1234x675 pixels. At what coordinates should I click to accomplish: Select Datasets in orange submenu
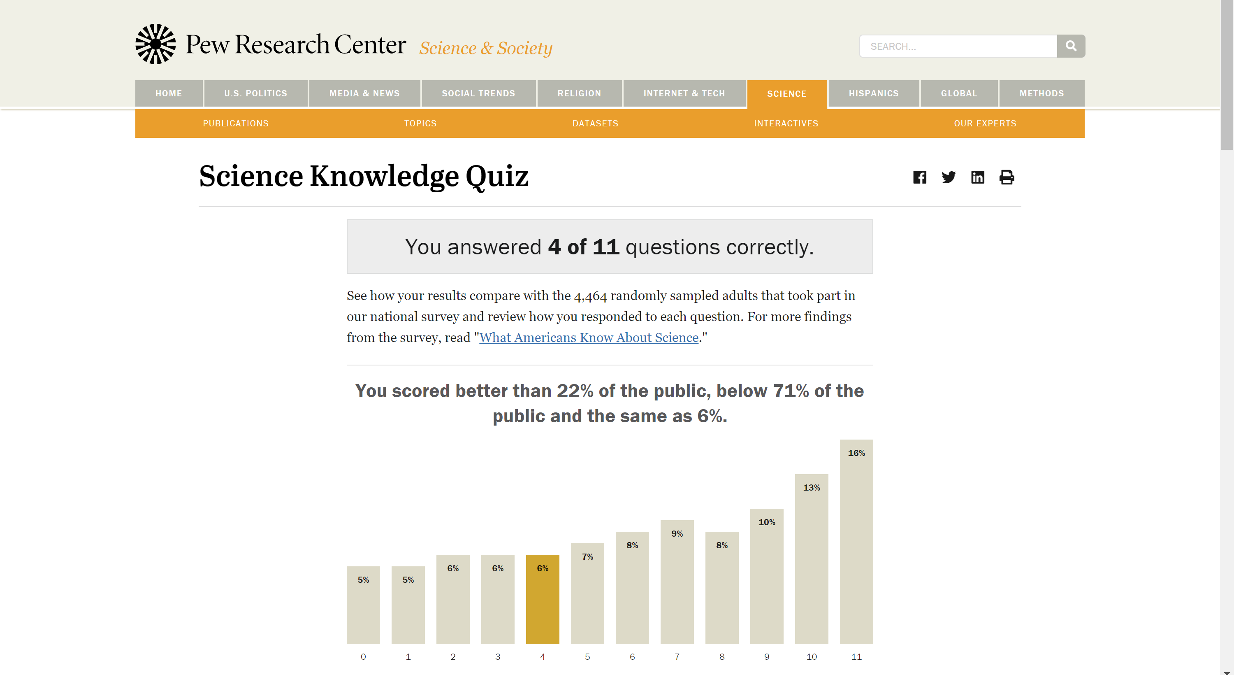tap(595, 124)
